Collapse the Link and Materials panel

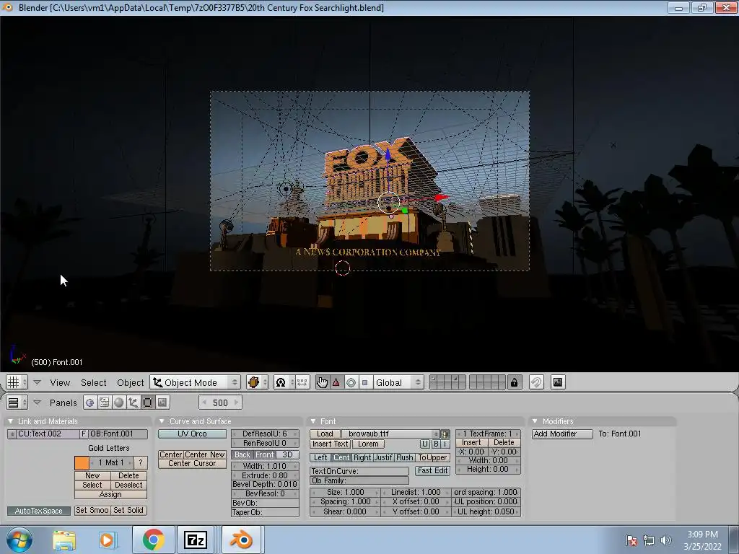point(10,421)
